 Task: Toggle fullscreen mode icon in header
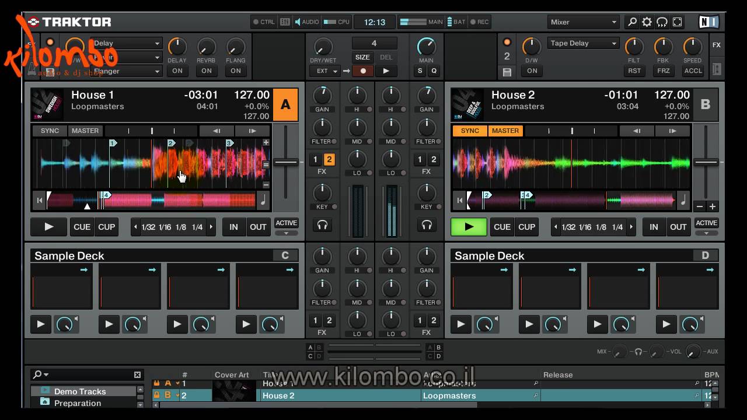(x=677, y=22)
